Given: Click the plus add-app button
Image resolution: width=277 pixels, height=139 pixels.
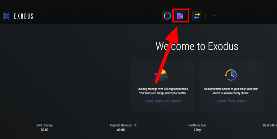Looking at the screenshot, I should [214, 16].
